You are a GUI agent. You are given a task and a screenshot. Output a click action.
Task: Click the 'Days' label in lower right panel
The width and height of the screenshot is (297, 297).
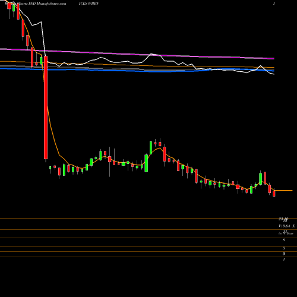point(290,233)
